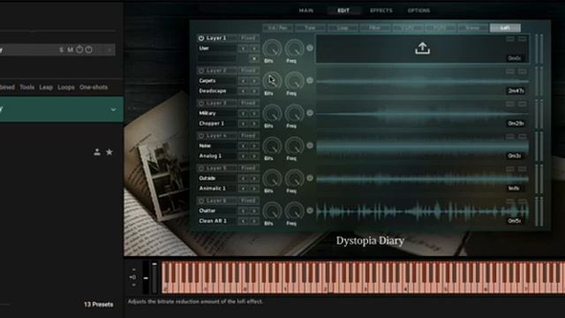Click the Fixed button for Layer 3

pyautogui.click(x=248, y=103)
